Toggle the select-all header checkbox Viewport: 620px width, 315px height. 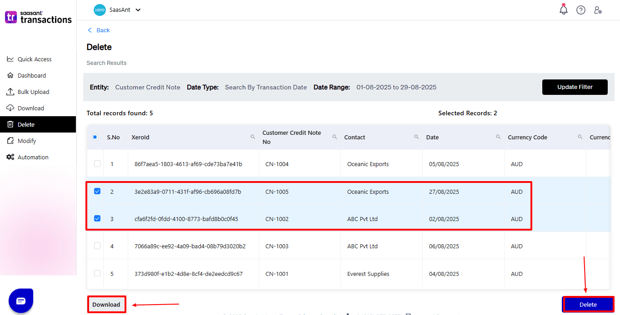click(95, 137)
